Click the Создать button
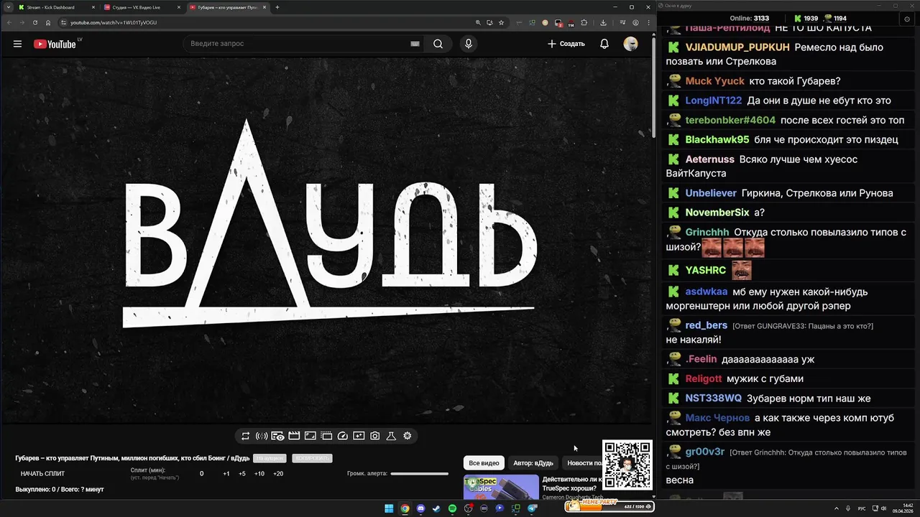 pyautogui.click(x=566, y=44)
